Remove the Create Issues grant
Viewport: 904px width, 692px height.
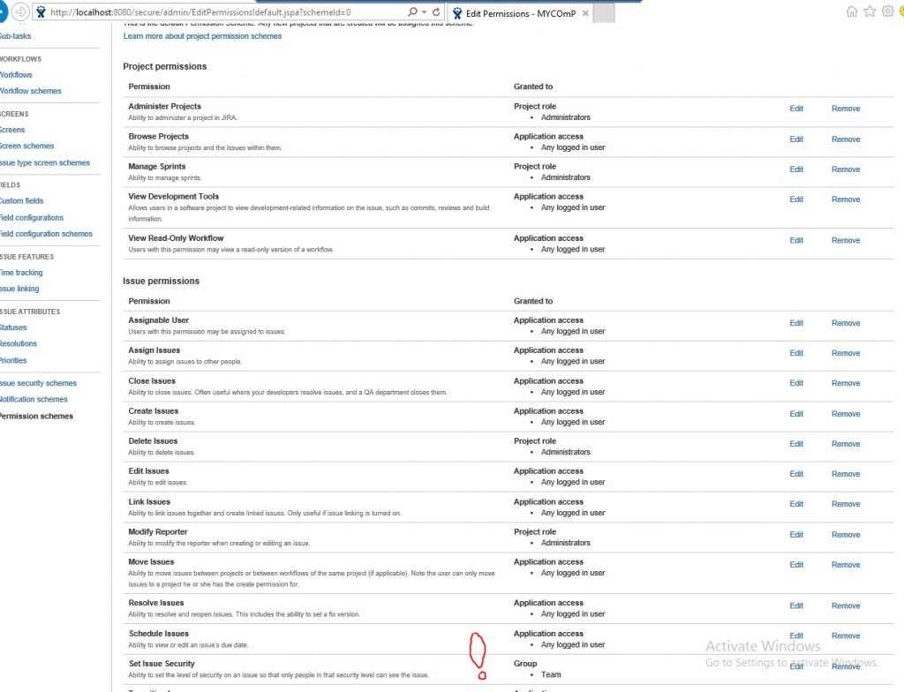click(x=846, y=413)
